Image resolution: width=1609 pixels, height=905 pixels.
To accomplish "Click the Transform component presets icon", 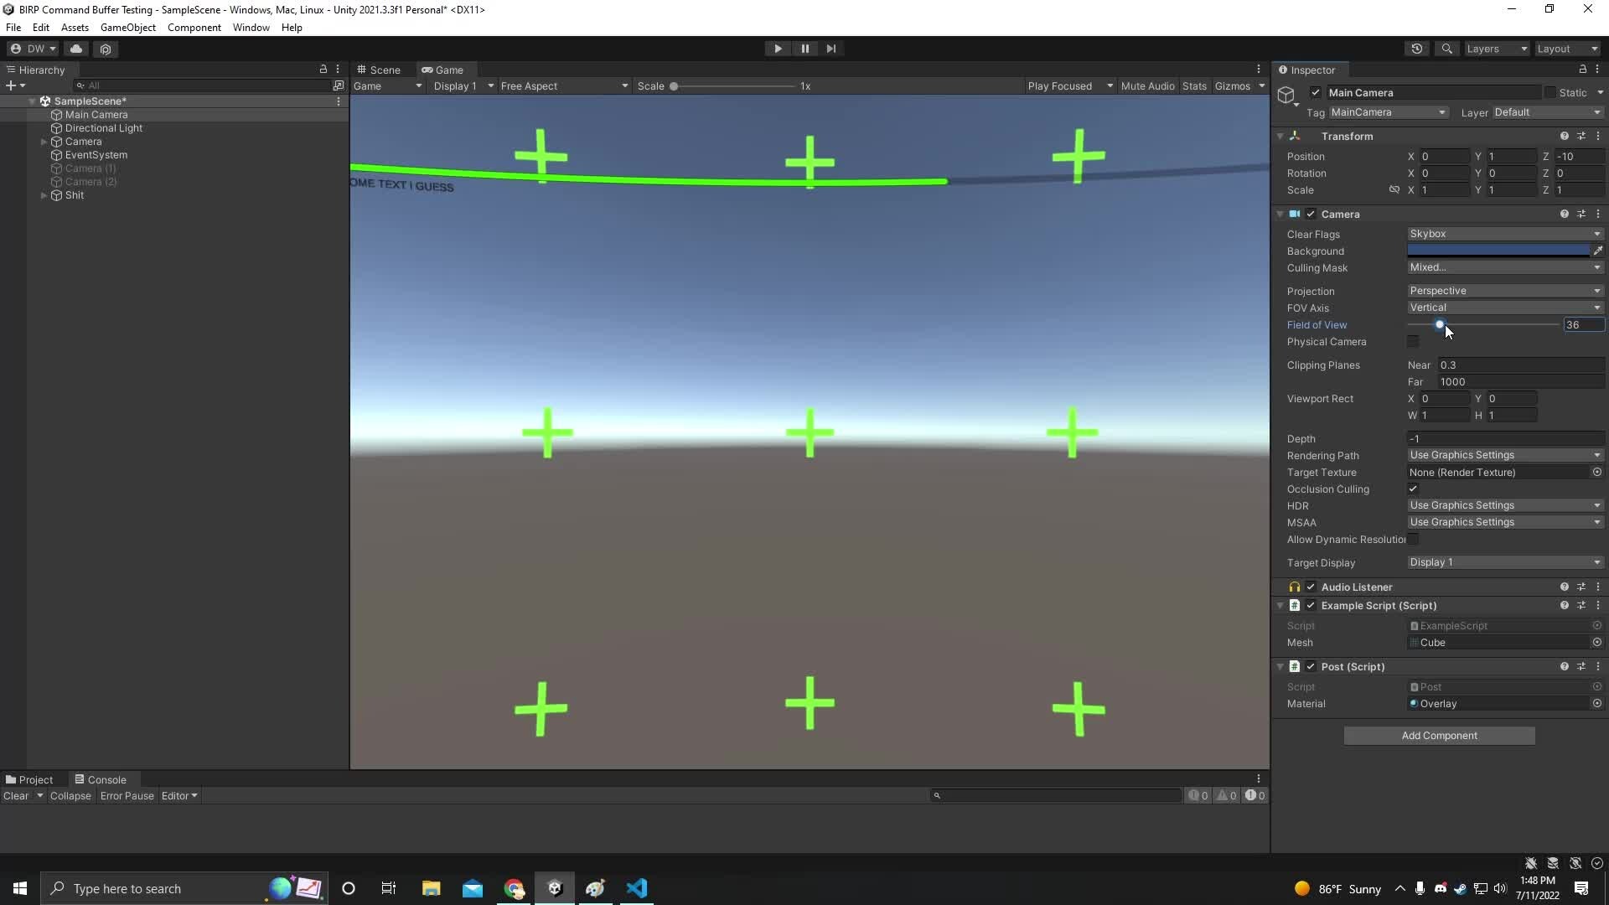I will point(1582,135).
